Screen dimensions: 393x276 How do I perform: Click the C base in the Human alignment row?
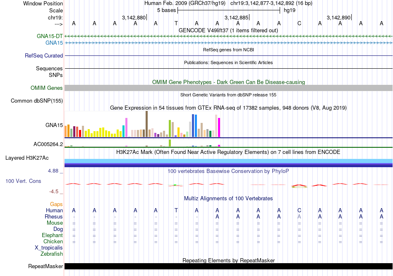pyautogui.click(x=299, y=210)
